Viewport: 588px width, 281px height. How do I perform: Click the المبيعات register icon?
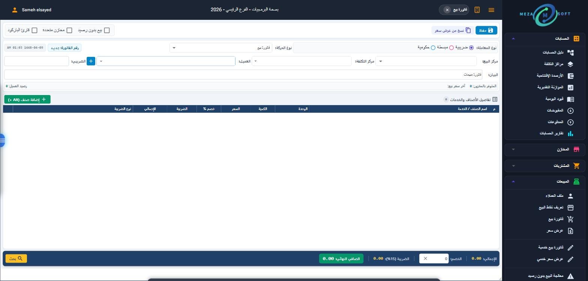coord(576,181)
